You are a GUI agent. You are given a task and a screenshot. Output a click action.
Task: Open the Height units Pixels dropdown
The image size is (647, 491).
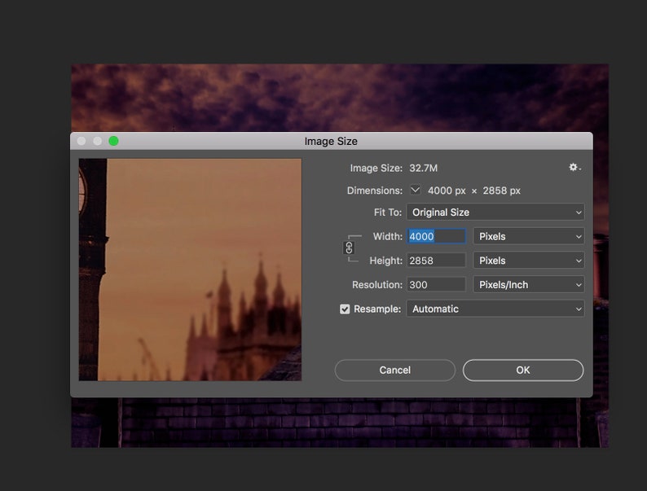tap(529, 261)
